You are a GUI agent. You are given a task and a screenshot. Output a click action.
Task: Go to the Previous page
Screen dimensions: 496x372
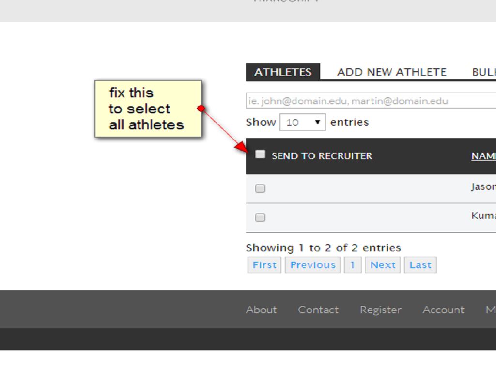[313, 265]
